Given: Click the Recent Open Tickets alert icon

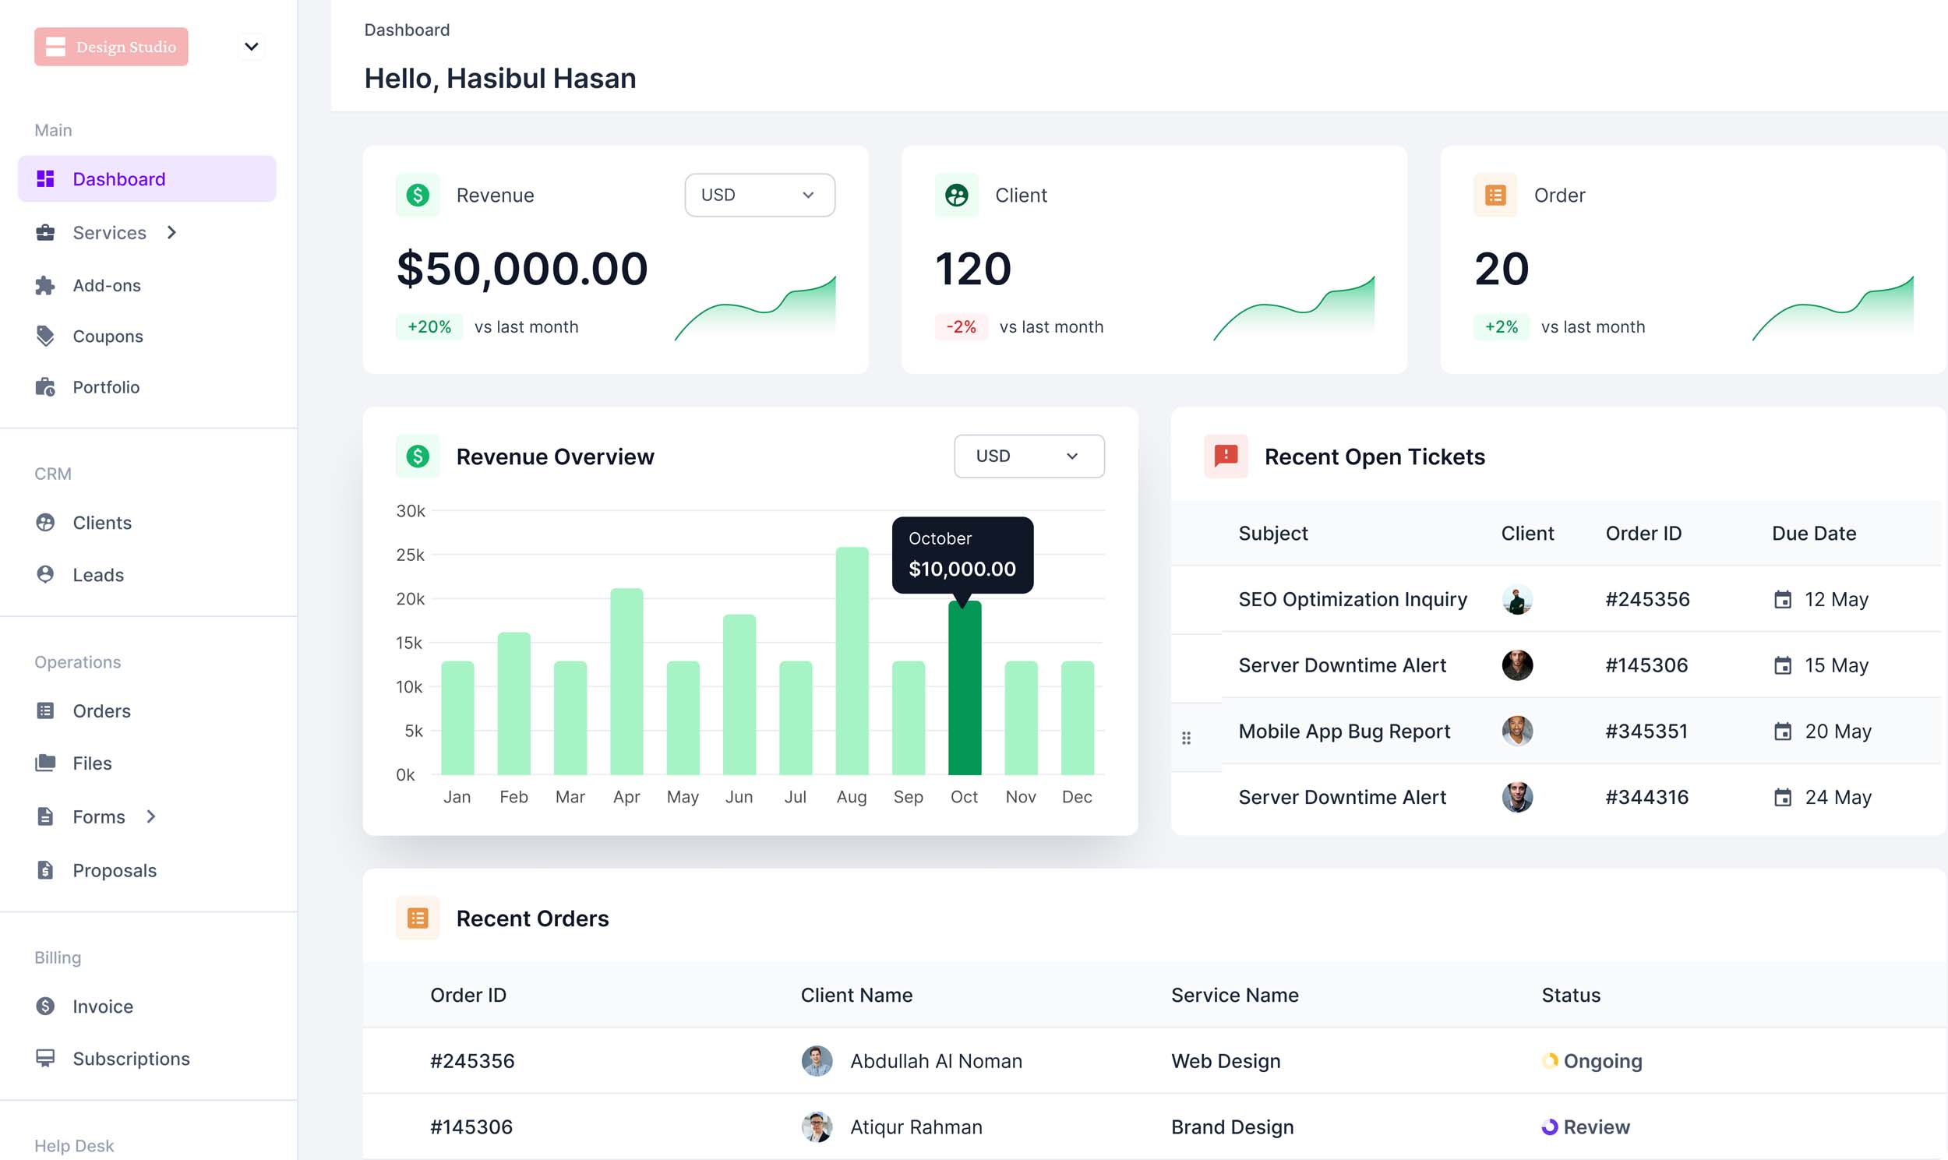Looking at the screenshot, I should pyautogui.click(x=1225, y=456).
